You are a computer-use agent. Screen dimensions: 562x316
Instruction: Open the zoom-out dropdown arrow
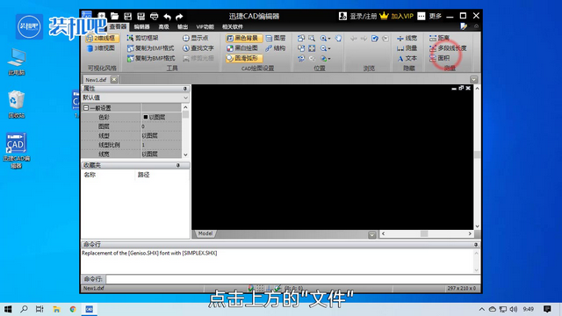pos(329,48)
